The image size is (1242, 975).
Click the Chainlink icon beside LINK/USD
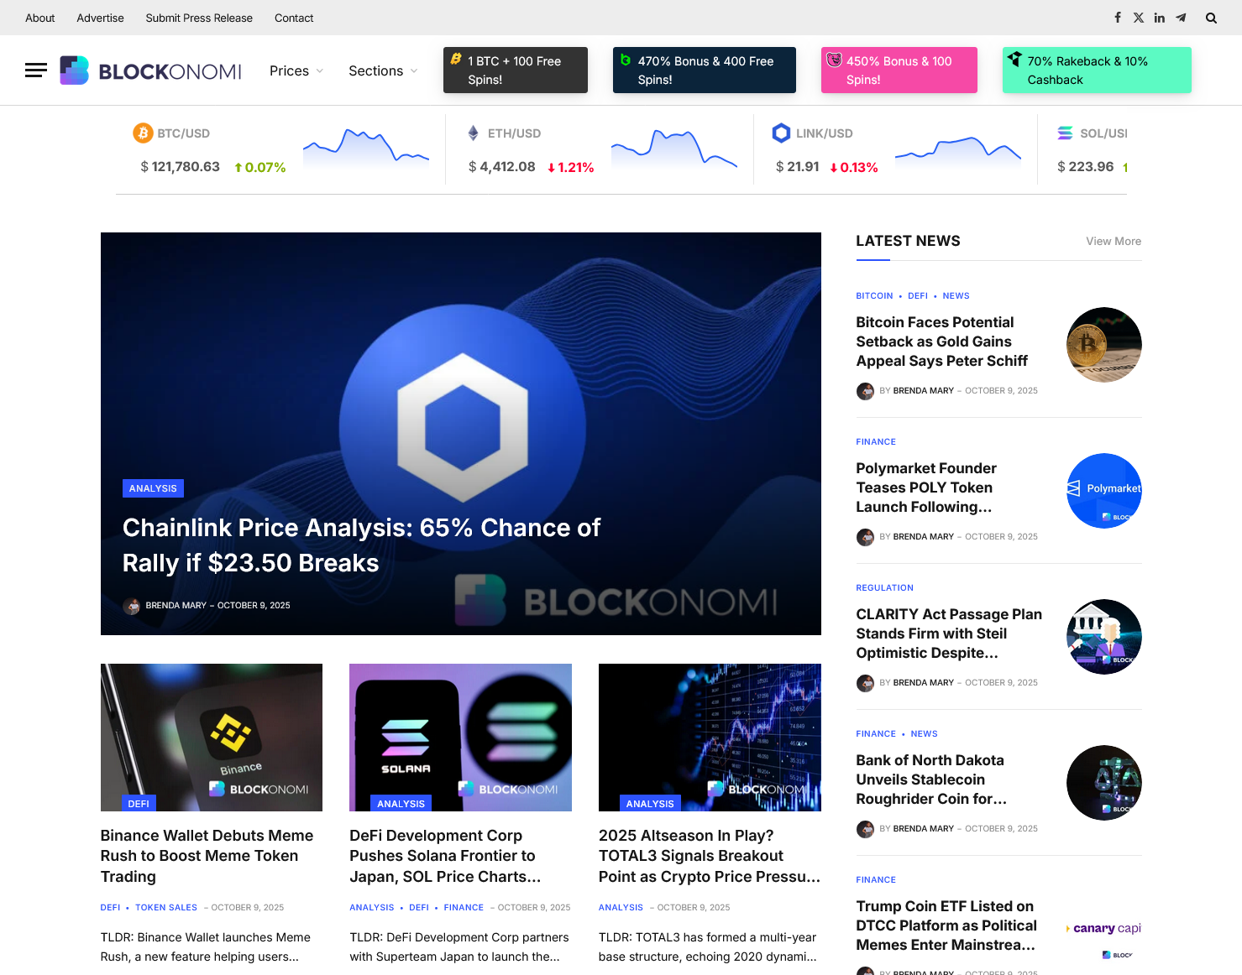pyautogui.click(x=781, y=133)
